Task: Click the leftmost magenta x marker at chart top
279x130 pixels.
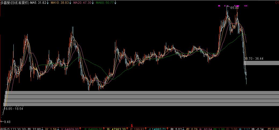Action: click(219, 6)
